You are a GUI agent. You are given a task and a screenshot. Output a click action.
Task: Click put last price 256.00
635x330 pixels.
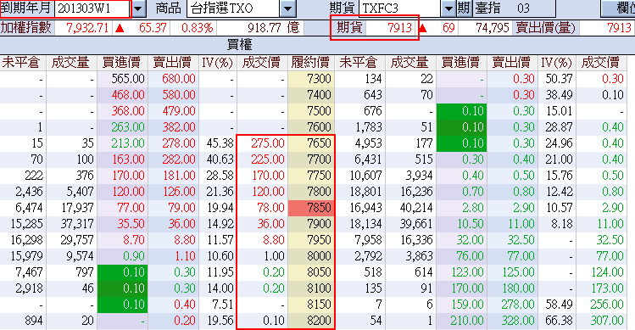point(607,305)
